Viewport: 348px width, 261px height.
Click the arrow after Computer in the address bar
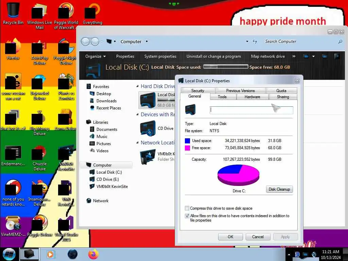(x=147, y=41)
